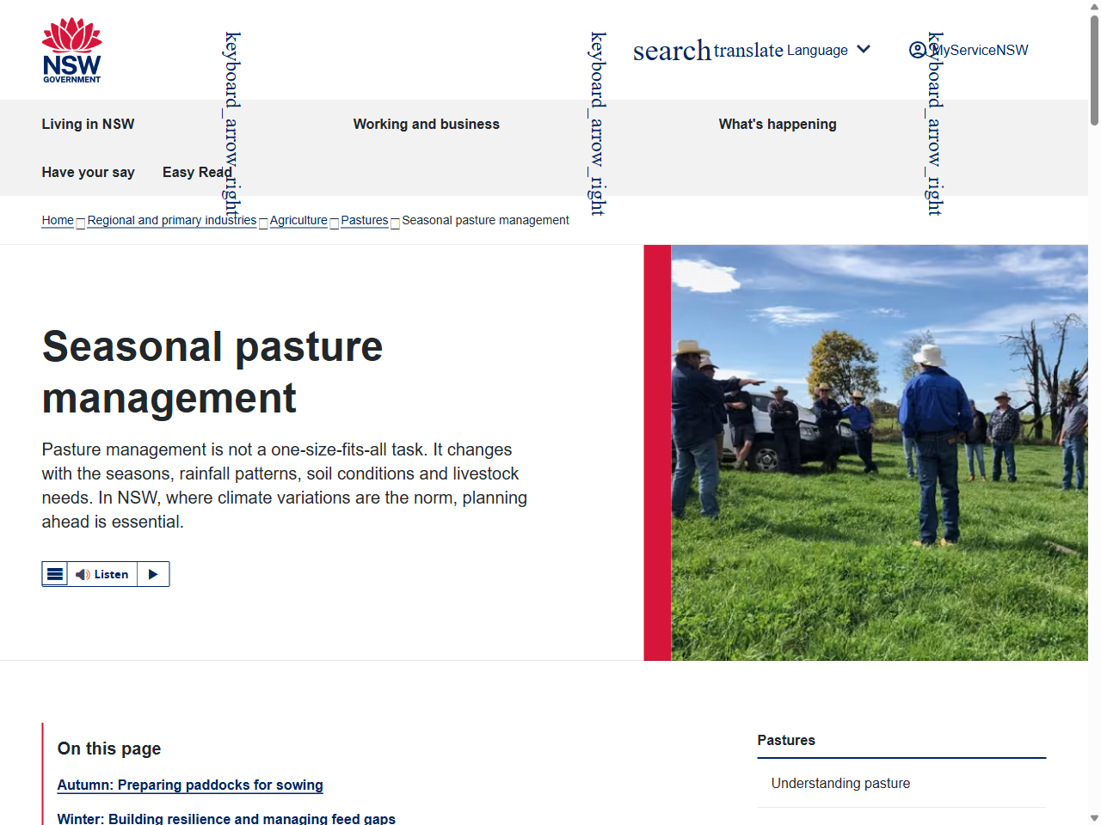Click the NSW Government logo

coord(72,49)
